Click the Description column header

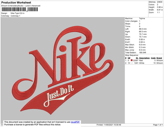(x=144, y=58)
